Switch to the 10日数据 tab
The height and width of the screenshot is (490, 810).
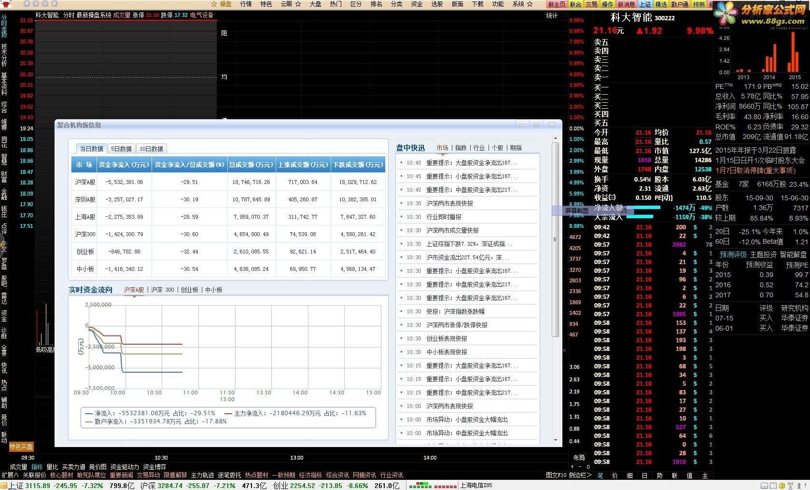click(151, 149)
